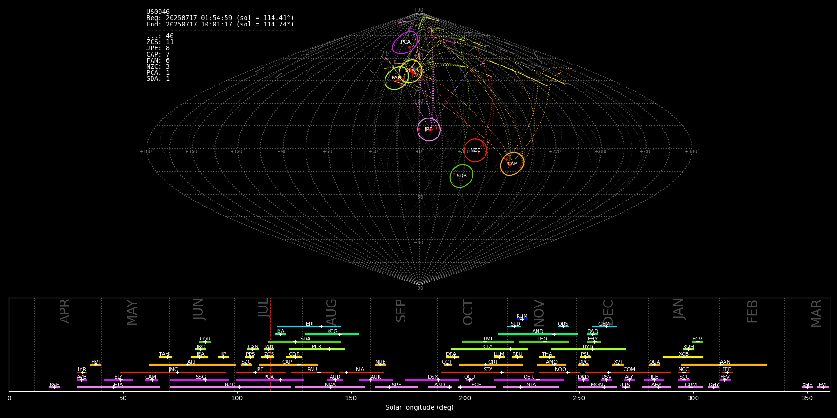Image resolution: width=837 pixels, height=418 pixels.
Task: Click the Beg: 20250717 01:54:59 line
Action: click(220, 18)
